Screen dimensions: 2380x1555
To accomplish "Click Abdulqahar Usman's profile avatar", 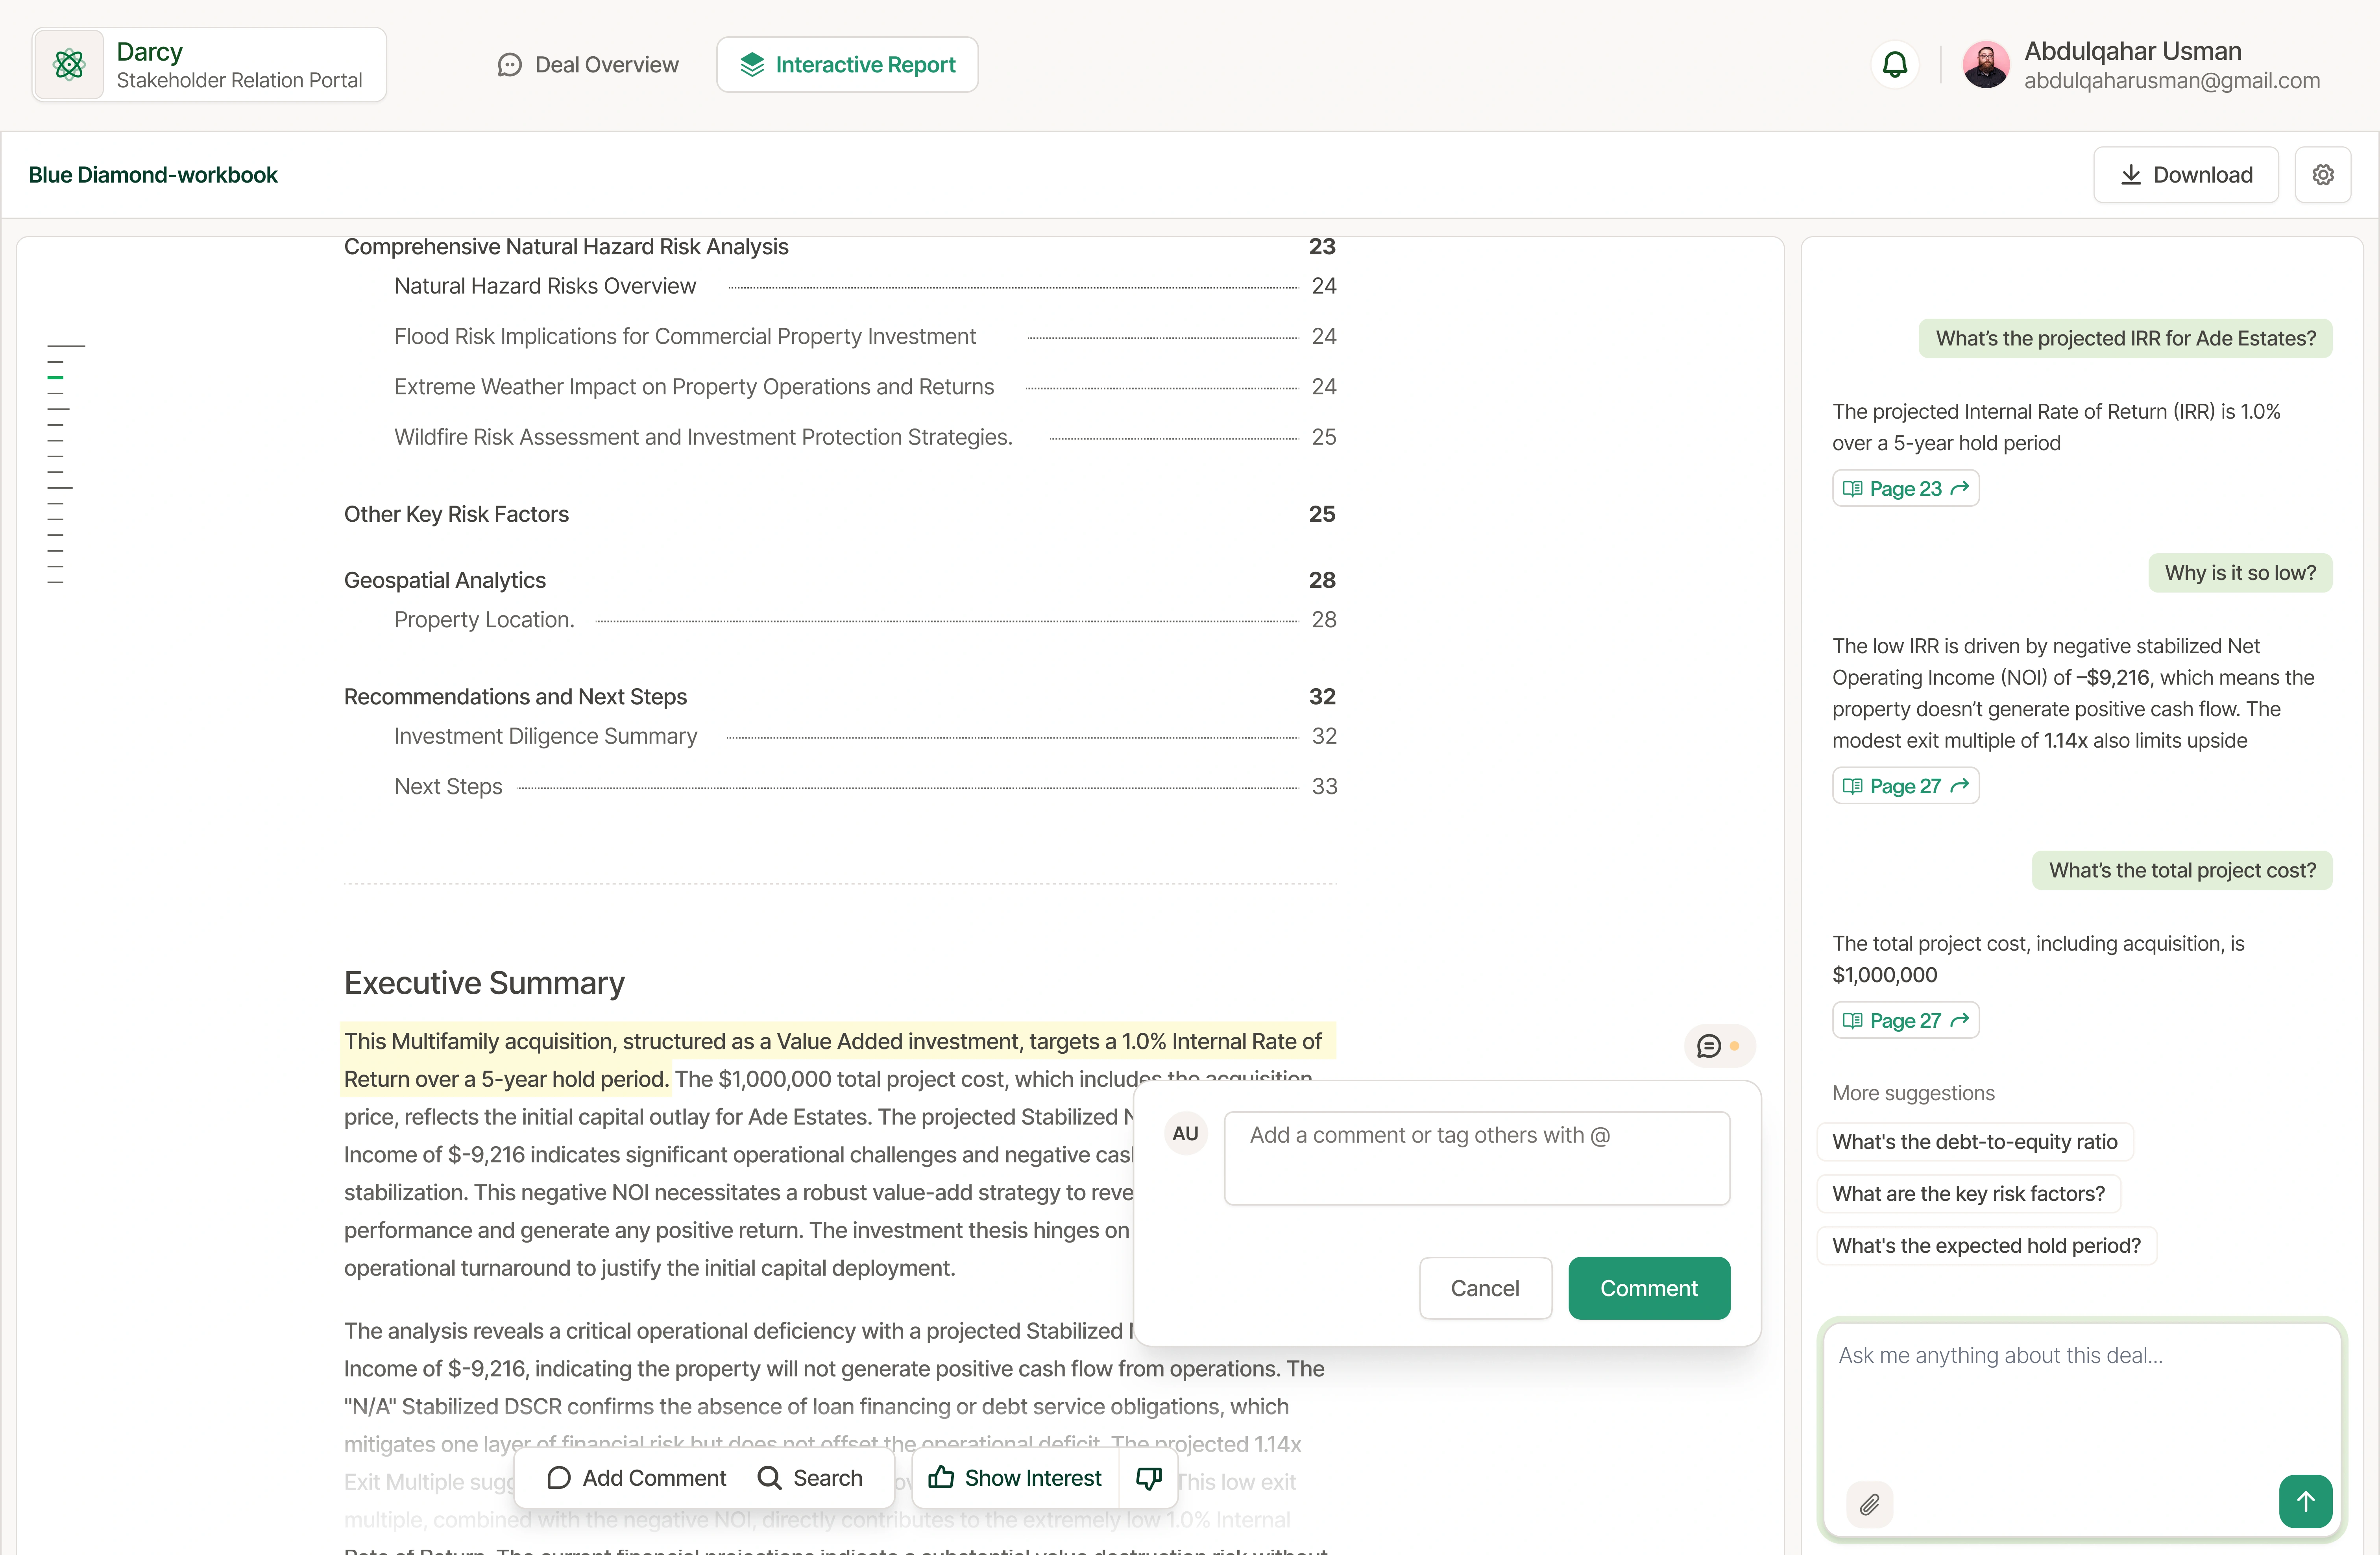I will (x=1986, y=65).
